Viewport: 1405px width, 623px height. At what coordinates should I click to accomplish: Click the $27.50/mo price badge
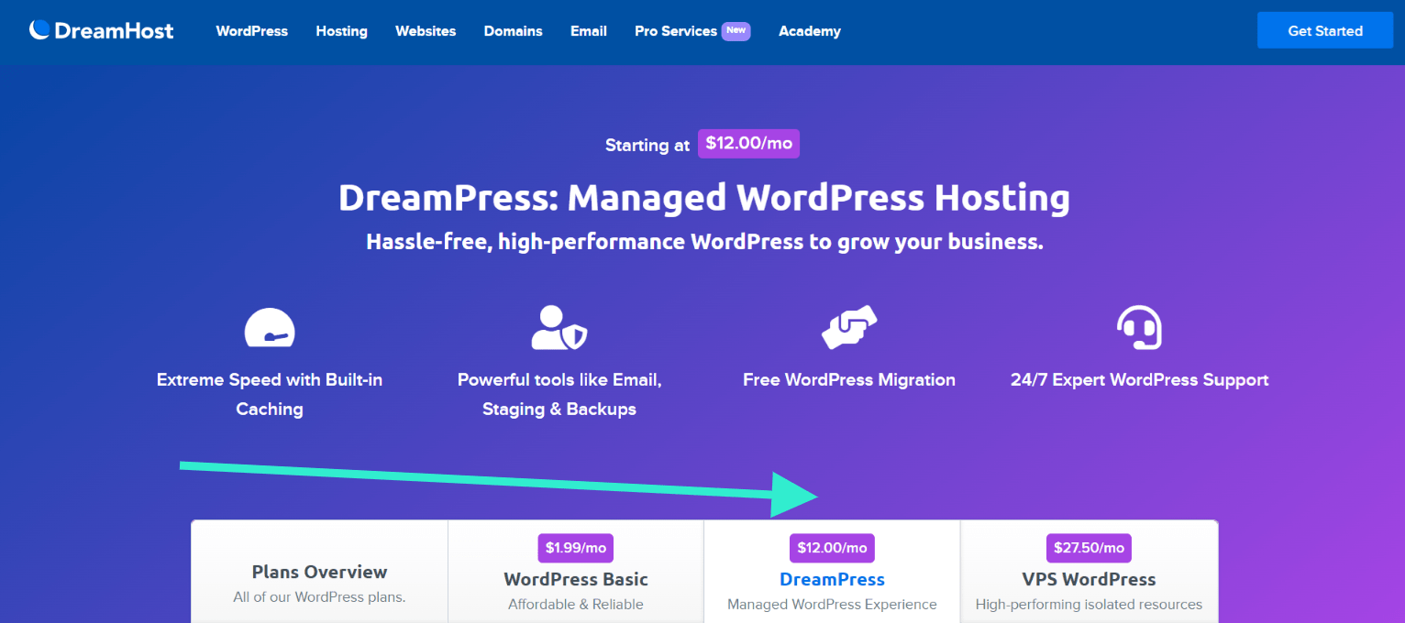pyautogui.click(x=1089, y=548)
